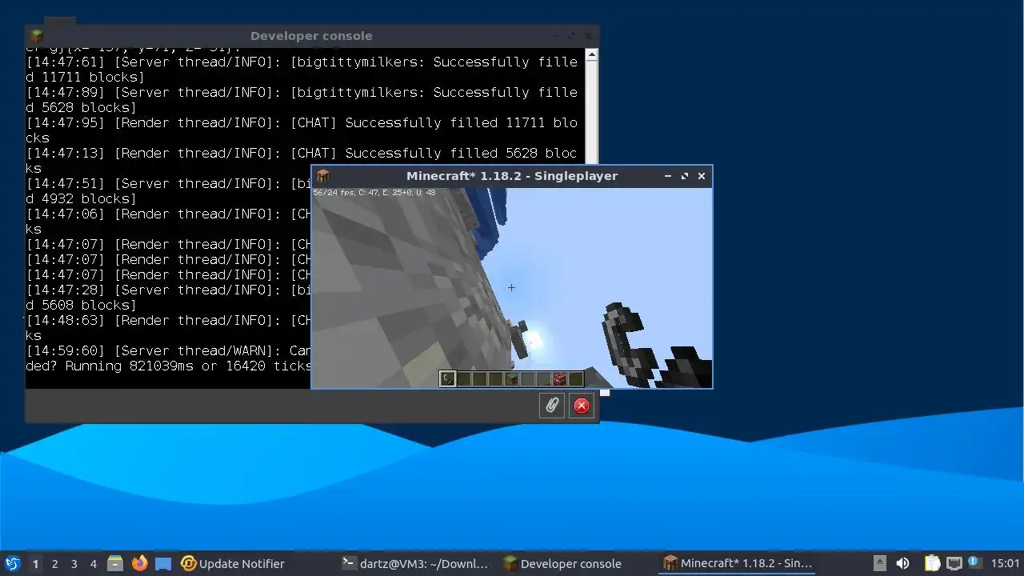Click the clock showing 15:01
1024x576 pixels.
pyautogui.click(x=1005, y=563)
